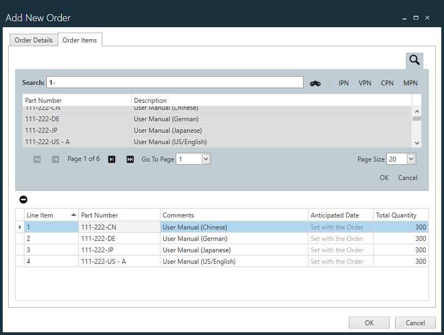Viewport: 444px width, 335px height.
Task: Click the disabled previous page icon
Action: point(55,159)
